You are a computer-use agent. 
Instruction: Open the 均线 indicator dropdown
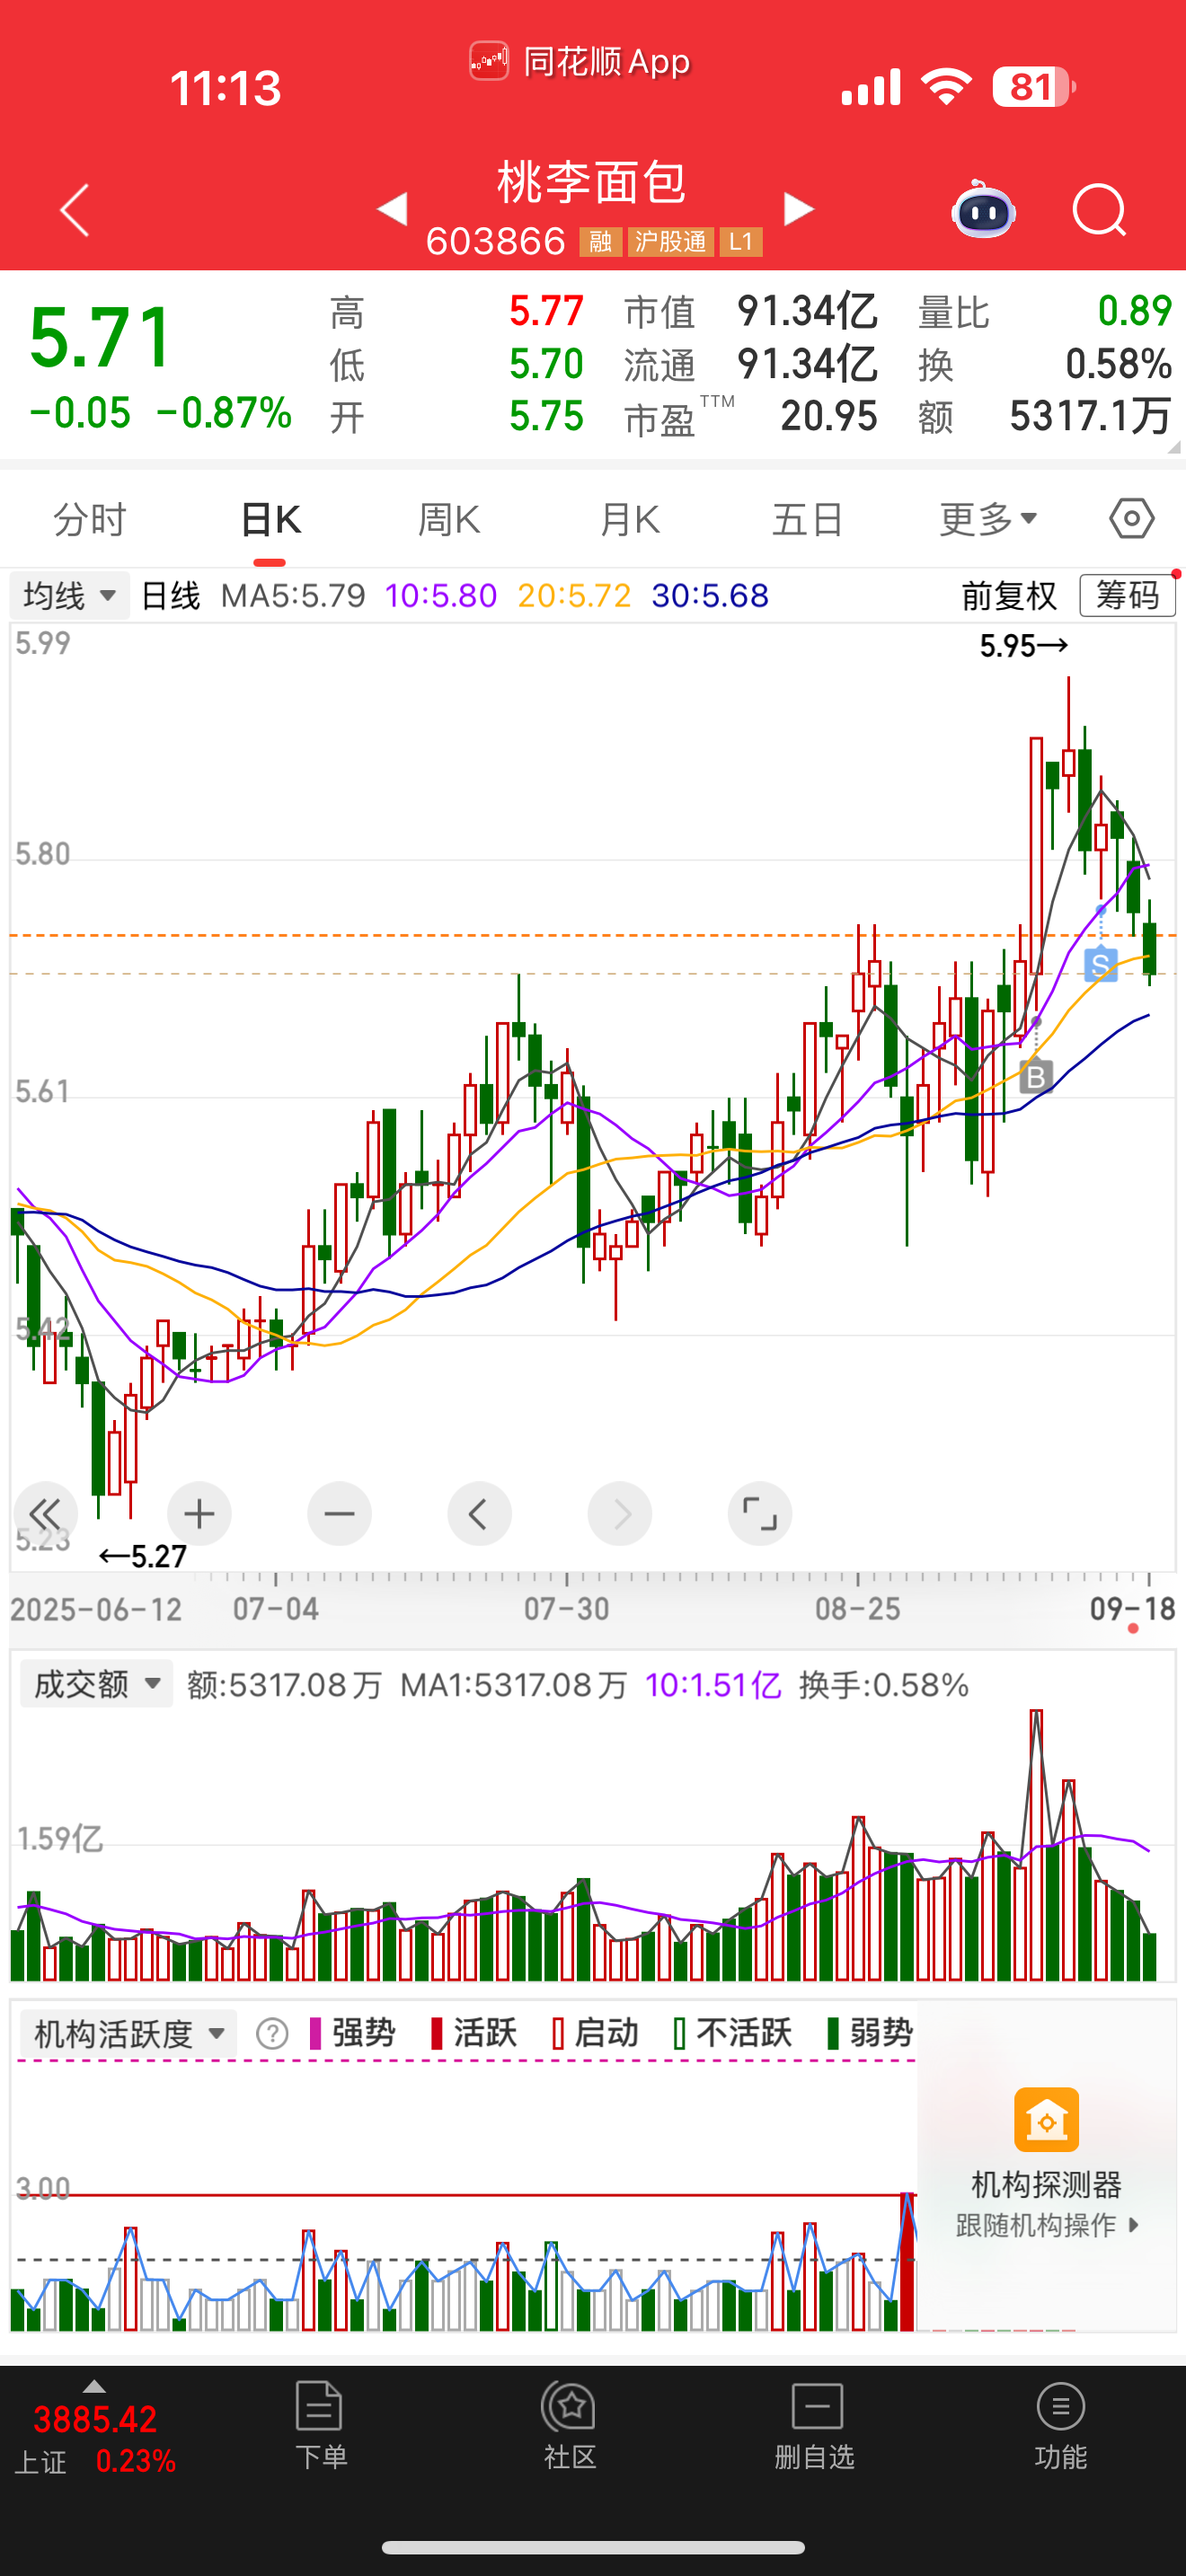69,596
